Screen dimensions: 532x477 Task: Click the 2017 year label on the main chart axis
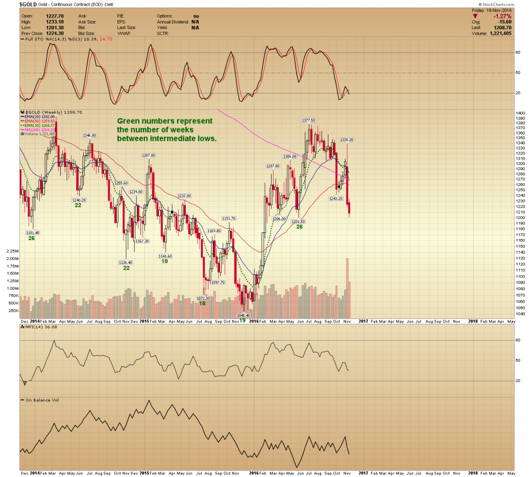click(x=363, y=321)
